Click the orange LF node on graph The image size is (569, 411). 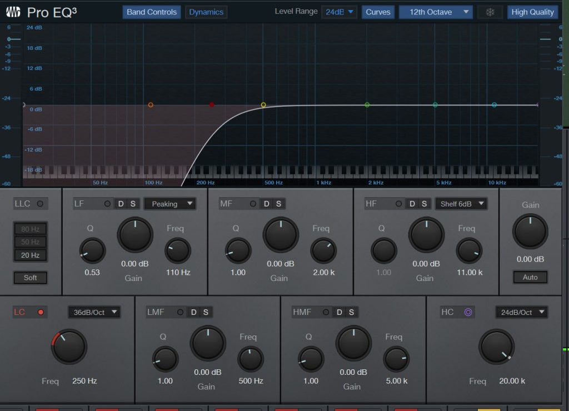151,104
